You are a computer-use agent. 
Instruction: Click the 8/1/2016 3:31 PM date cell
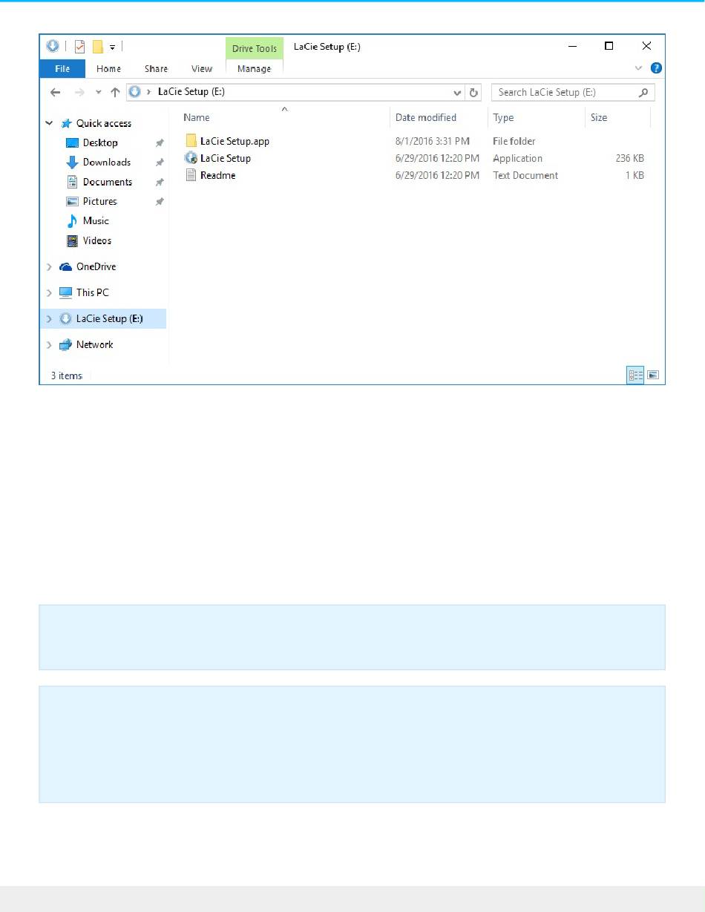click(433, 141)
